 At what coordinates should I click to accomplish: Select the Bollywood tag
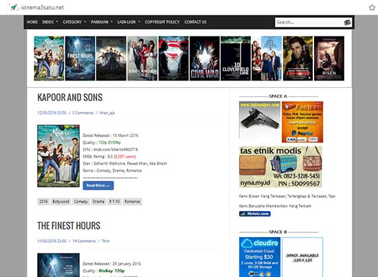(x=60, y=201)
